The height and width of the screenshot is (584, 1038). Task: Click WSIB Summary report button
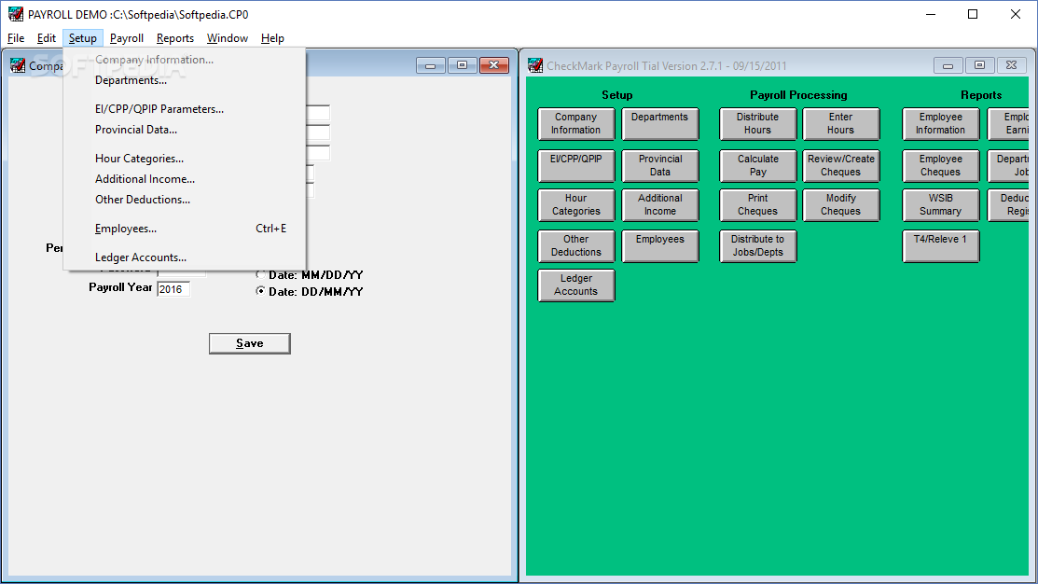[x=941, y=204]
